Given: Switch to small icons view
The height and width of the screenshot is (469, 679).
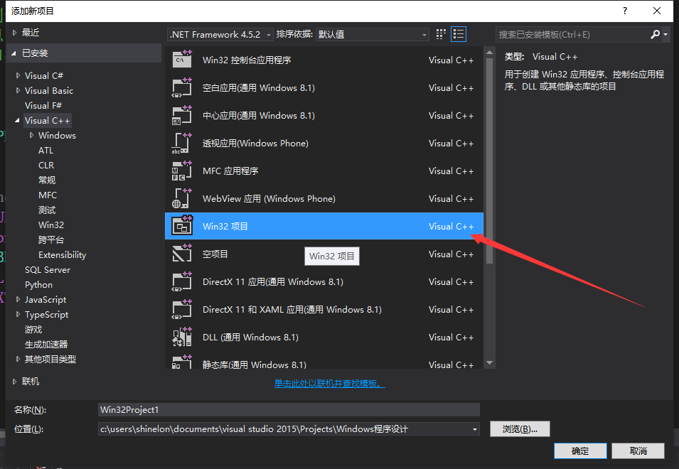Looking at the screenshot, I should point(442,34).
